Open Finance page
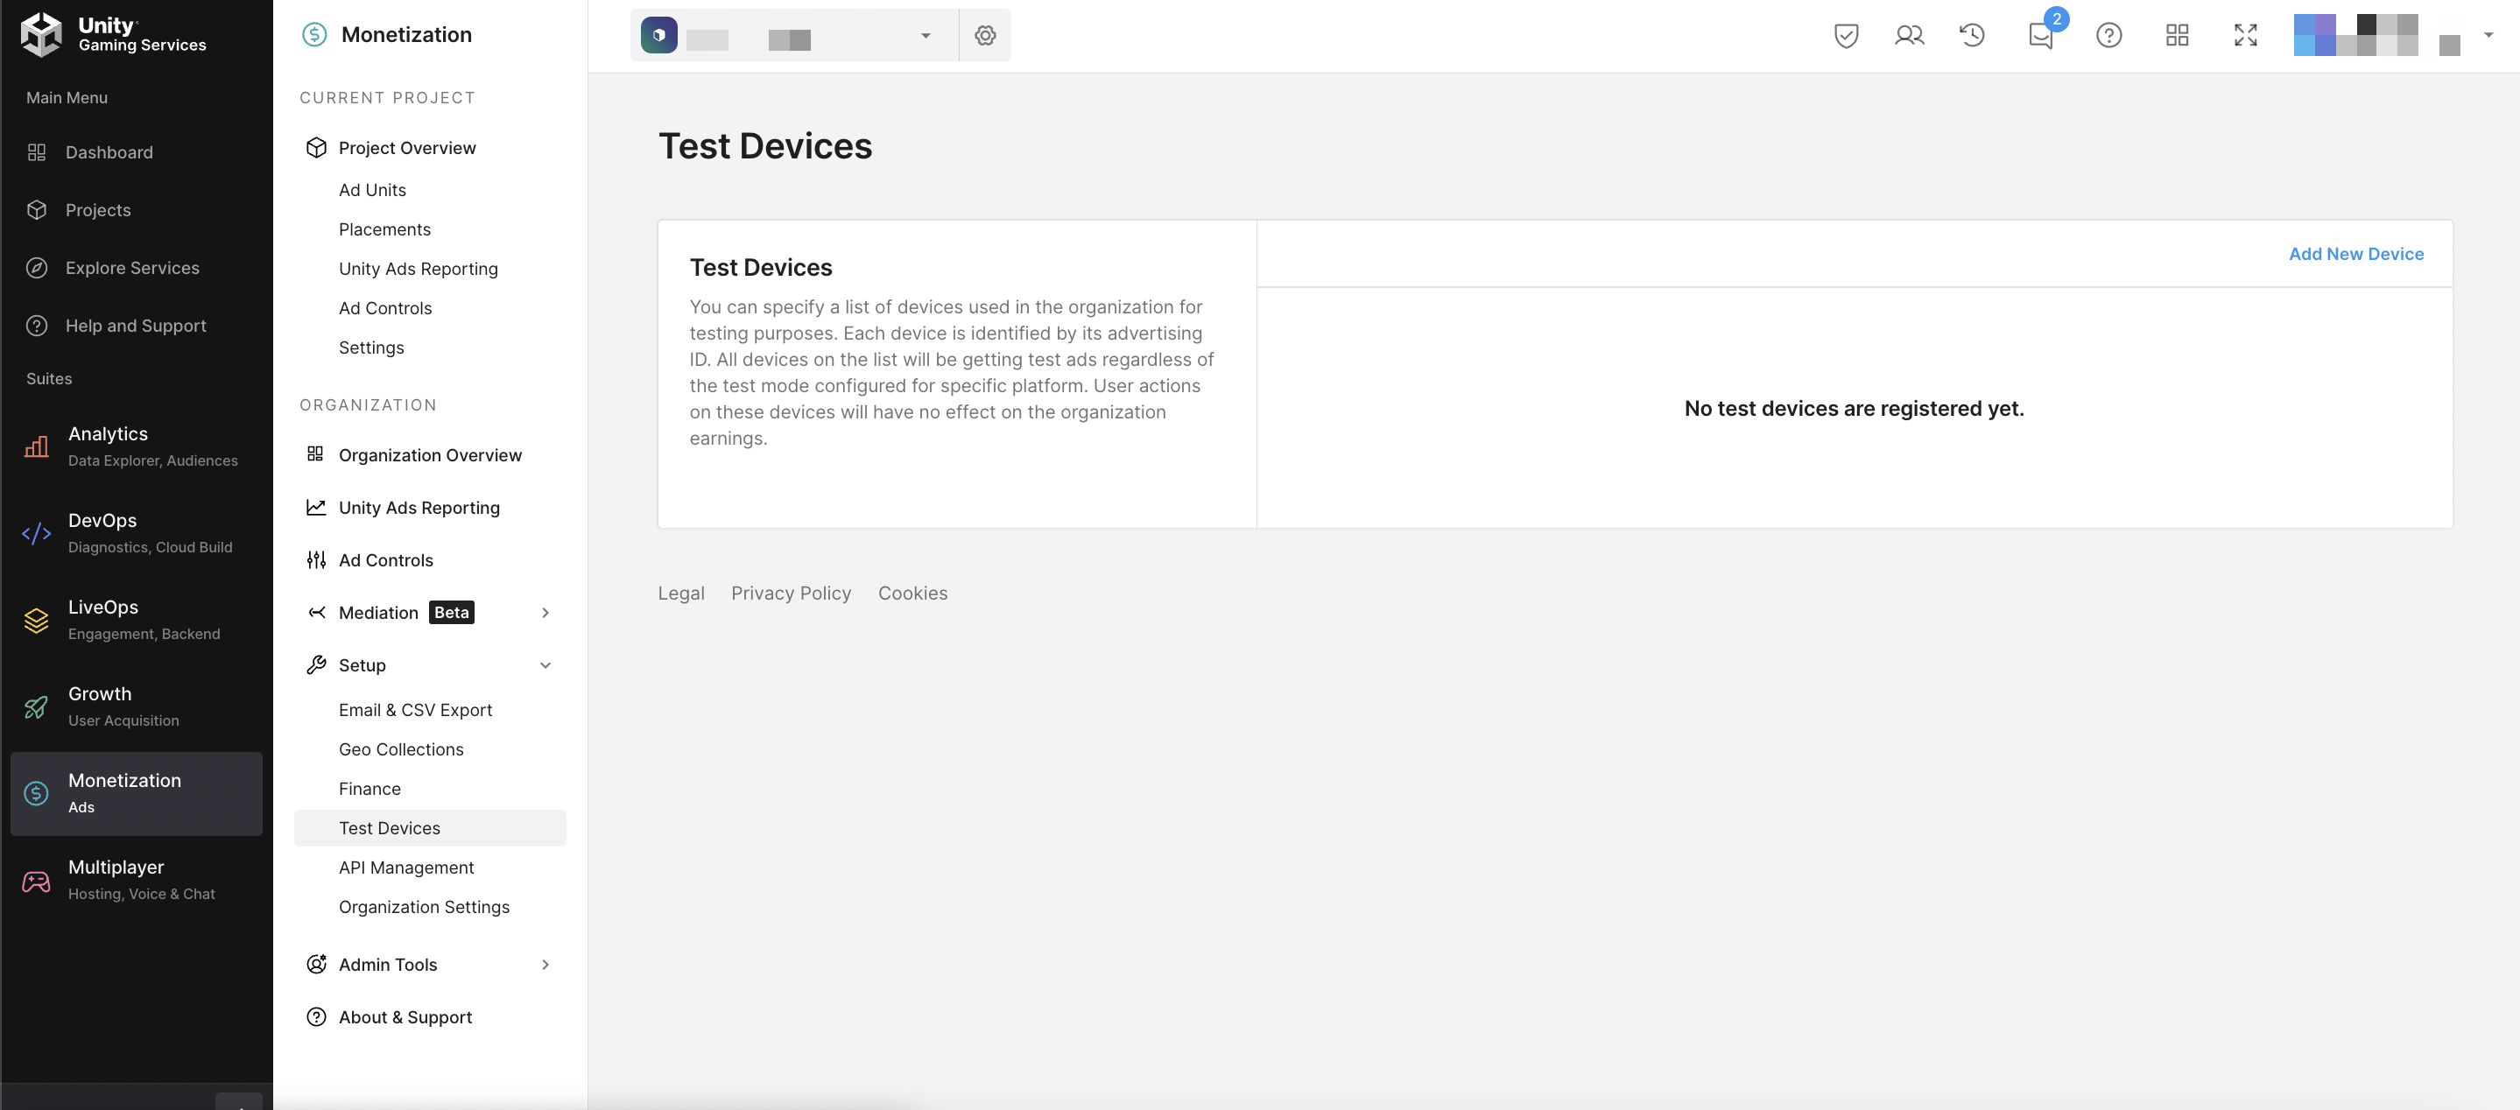The height and width of the screenshot is (1110, 2520). coord(370,788)
